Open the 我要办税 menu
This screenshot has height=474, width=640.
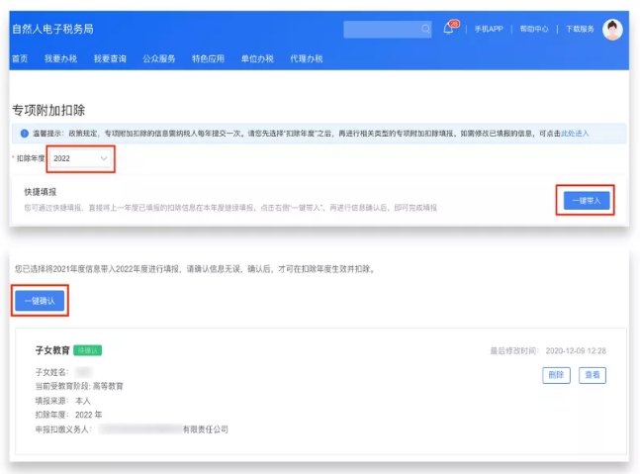[x=60, y=58]
